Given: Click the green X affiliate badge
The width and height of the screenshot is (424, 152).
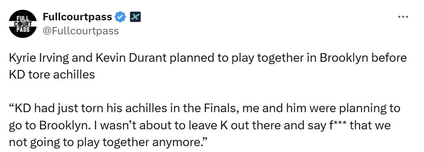Looking at the screenshot, I should (x=135, y=17).
